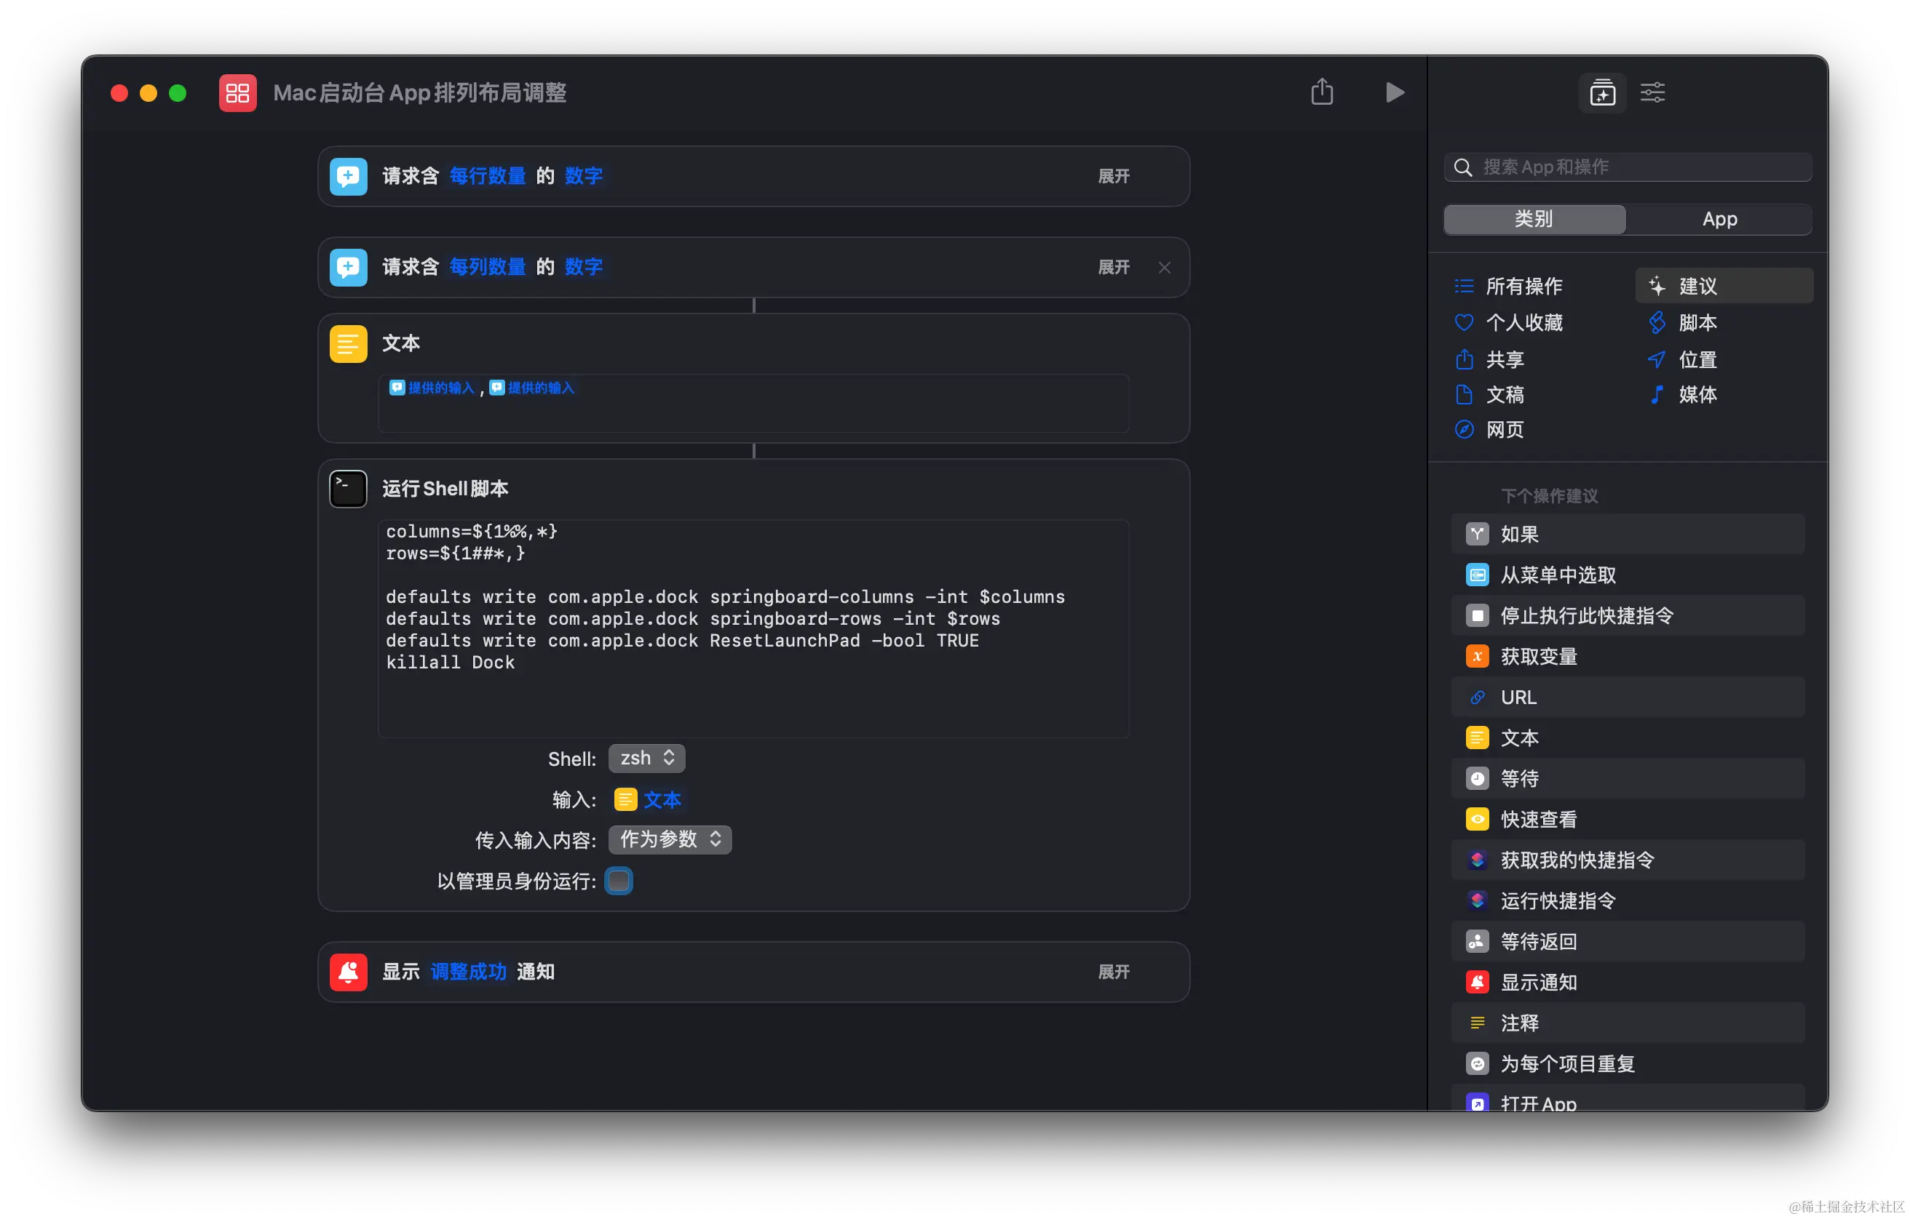Click the red notification bell action icon
This screenshot has height=1219, width=1910.
(x=348, y=972)
